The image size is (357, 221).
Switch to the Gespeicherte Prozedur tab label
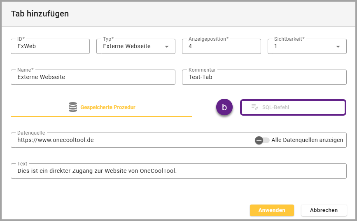point(108,107)
